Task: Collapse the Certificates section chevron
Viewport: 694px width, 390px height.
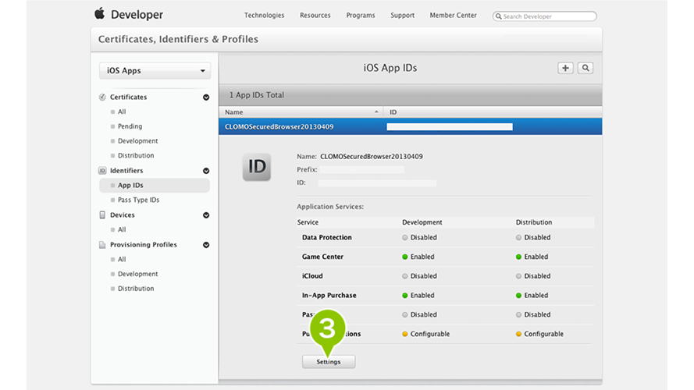Action: (x=206, y=97)
